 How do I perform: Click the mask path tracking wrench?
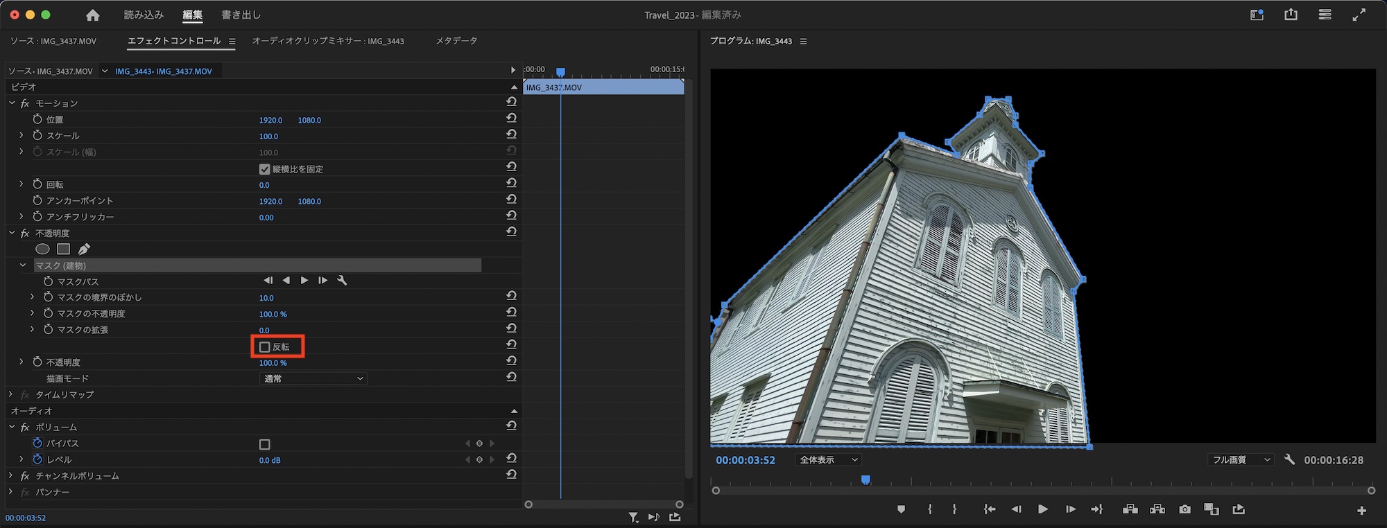tap(342, 281)
